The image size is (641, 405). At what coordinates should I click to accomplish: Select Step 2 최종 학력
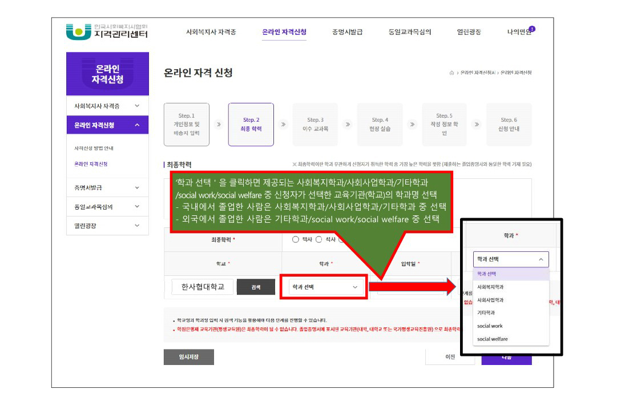pos(251,125)
